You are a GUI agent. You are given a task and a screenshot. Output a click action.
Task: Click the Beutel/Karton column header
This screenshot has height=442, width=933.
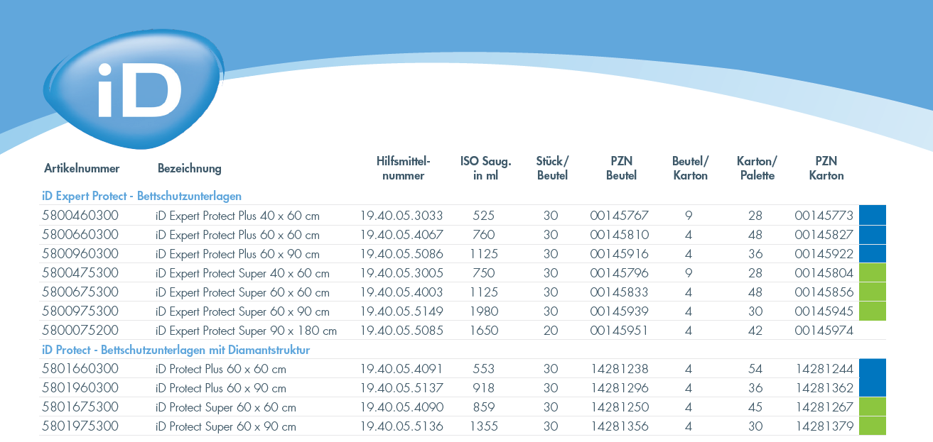click(691, 168)
